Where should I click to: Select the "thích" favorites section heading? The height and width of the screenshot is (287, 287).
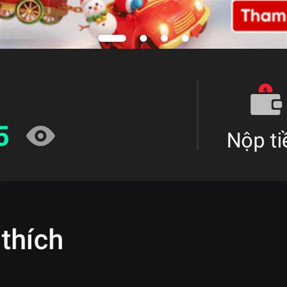click(33, 239)
